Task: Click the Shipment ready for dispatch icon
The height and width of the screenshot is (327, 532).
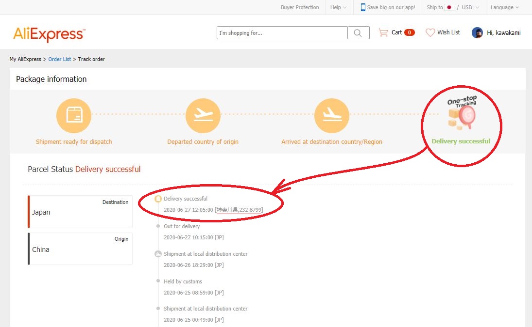Action: [74, 116]
